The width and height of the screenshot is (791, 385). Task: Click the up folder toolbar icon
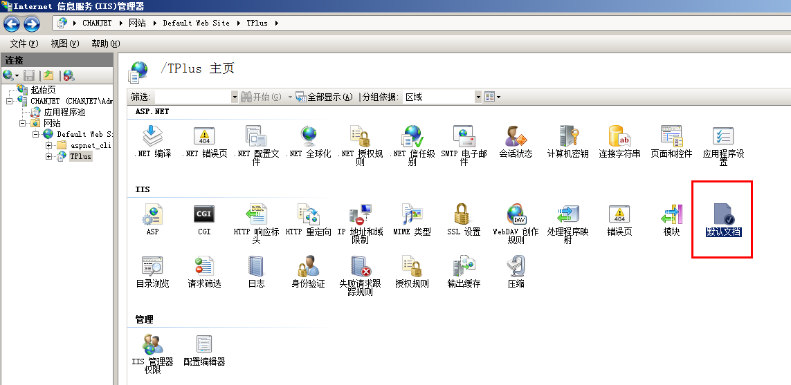click(x=48, y=75)
